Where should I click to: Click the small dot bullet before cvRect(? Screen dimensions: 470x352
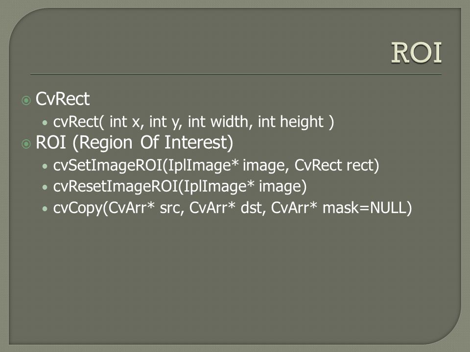(45, 122)
